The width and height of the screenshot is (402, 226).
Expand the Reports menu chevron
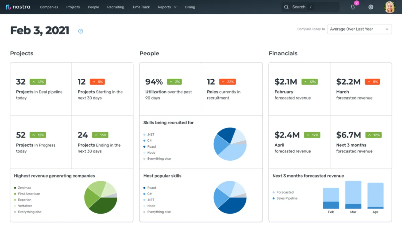(x=175, y=7)
